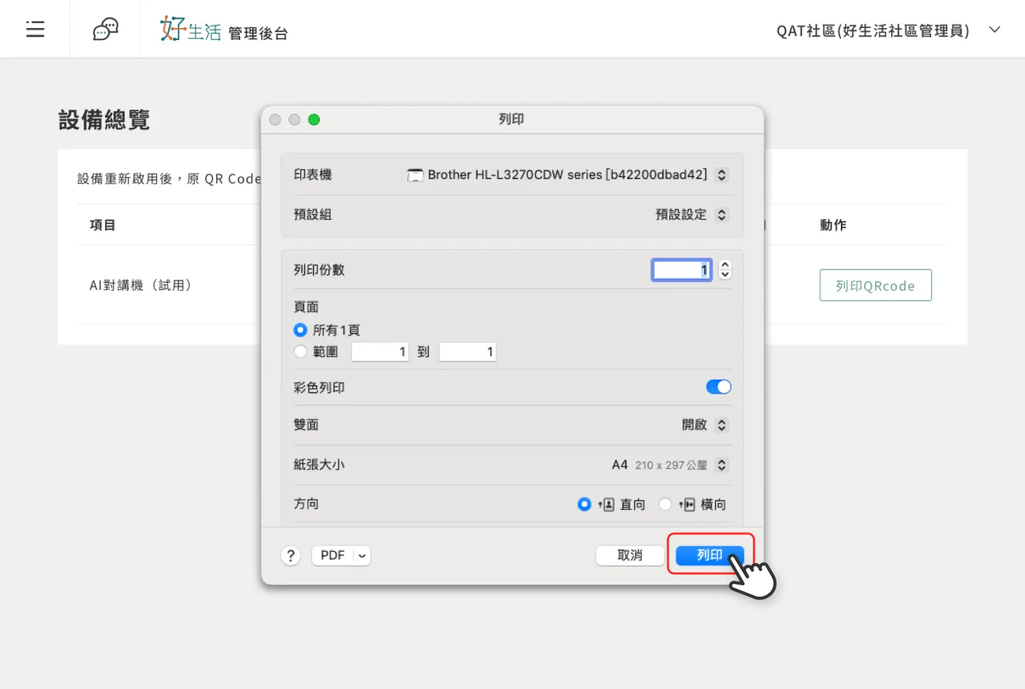This screenshot has width=1025, height=689.
Task: Click the landscape orientation page icon
Action: tap(688, 505)
